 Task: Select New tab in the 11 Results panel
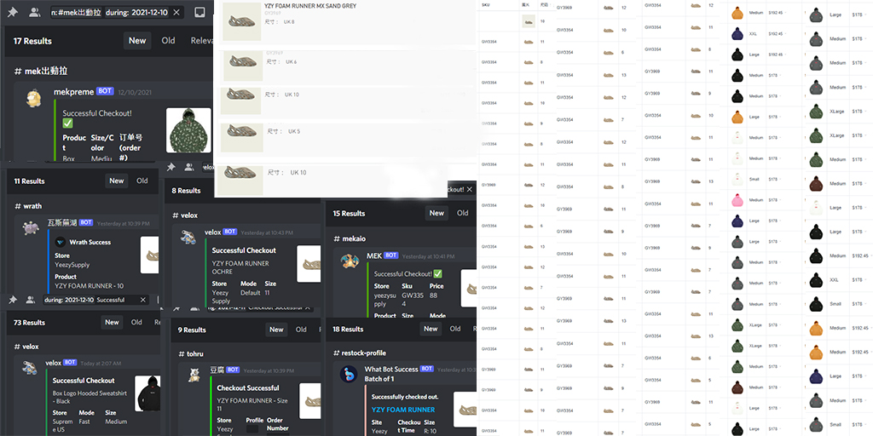click(116, 181)
